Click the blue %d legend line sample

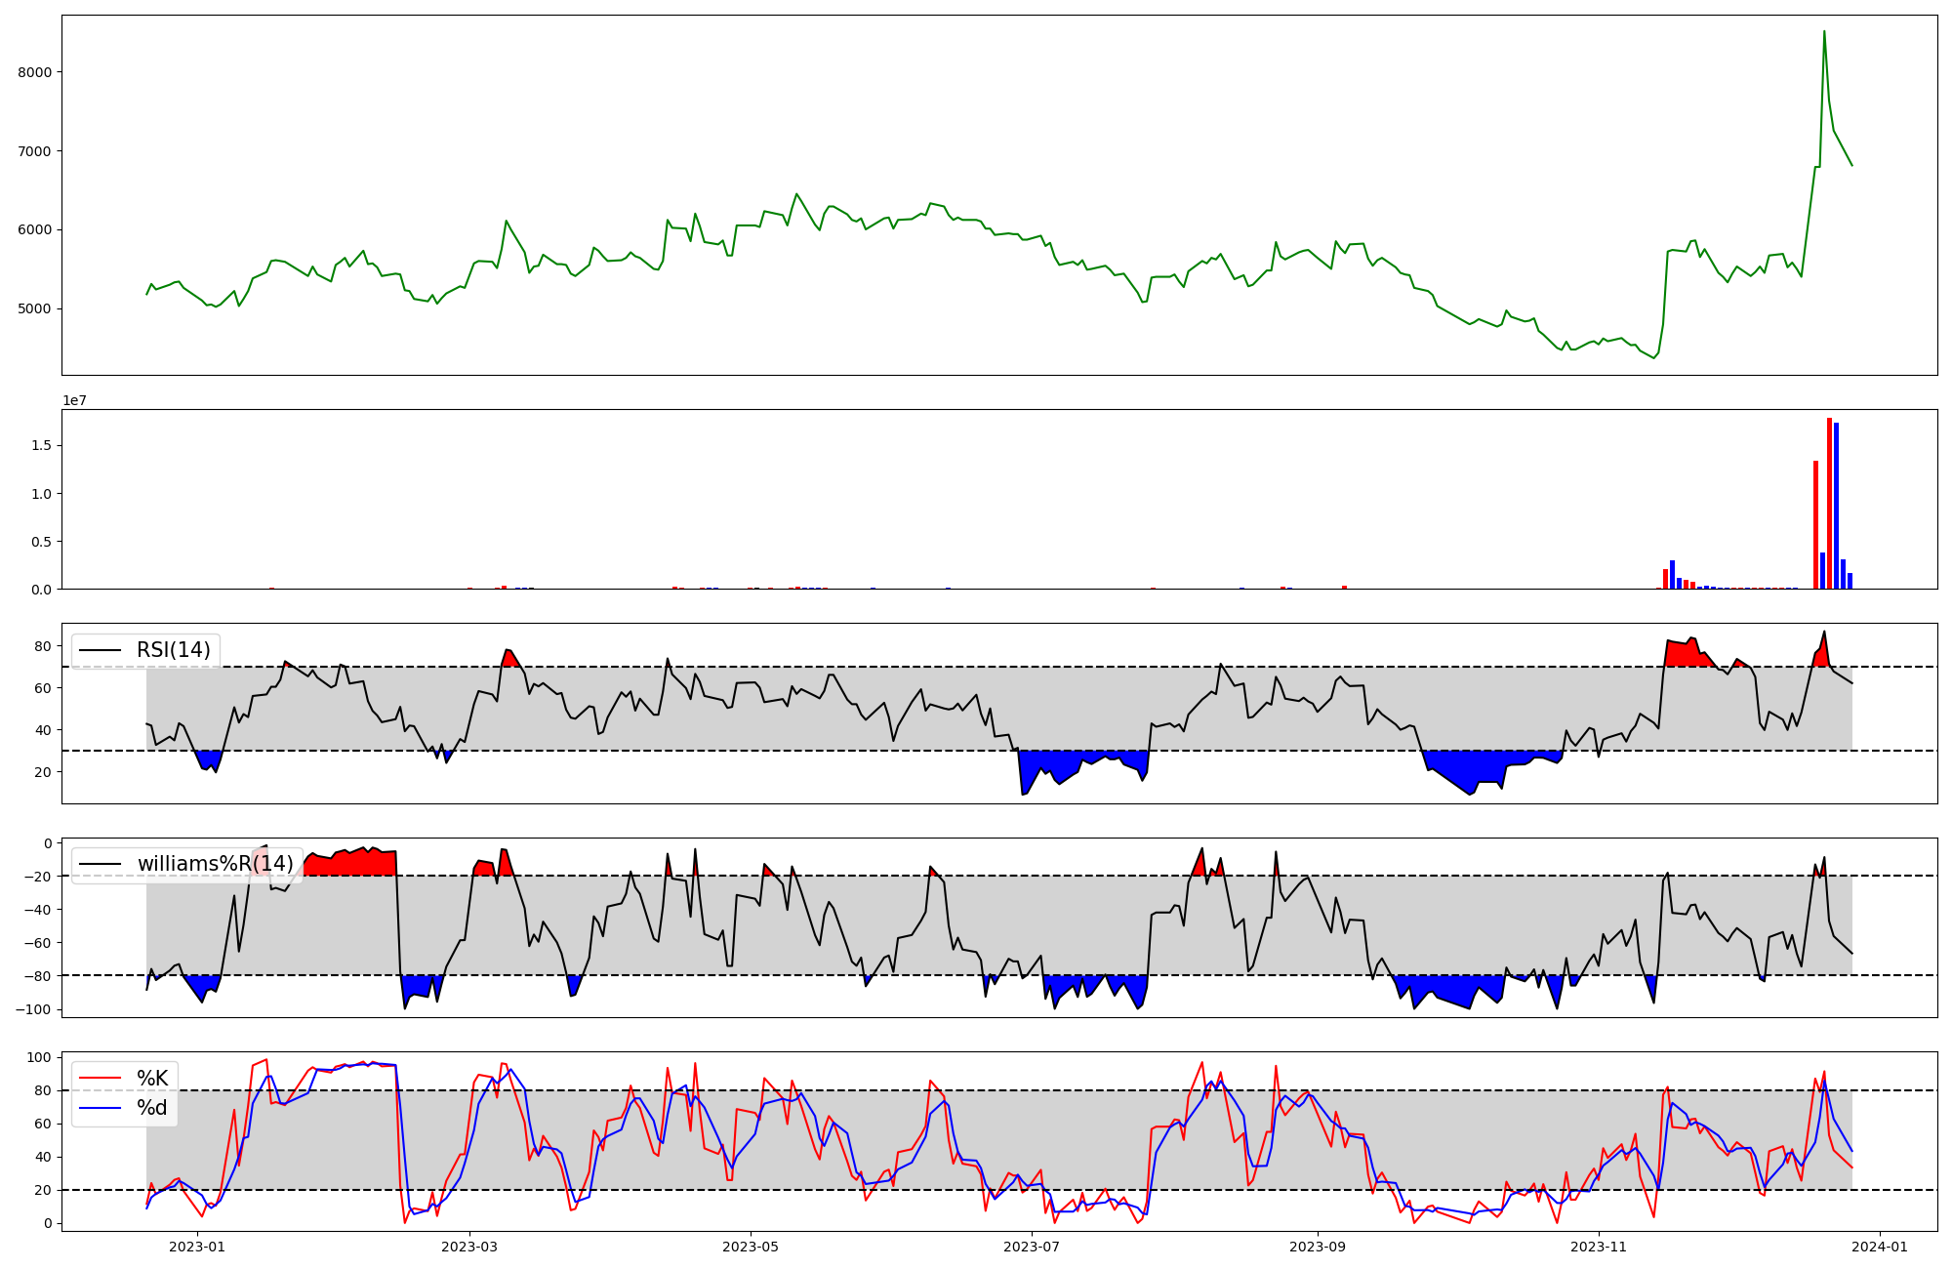tap(100, 1108)
